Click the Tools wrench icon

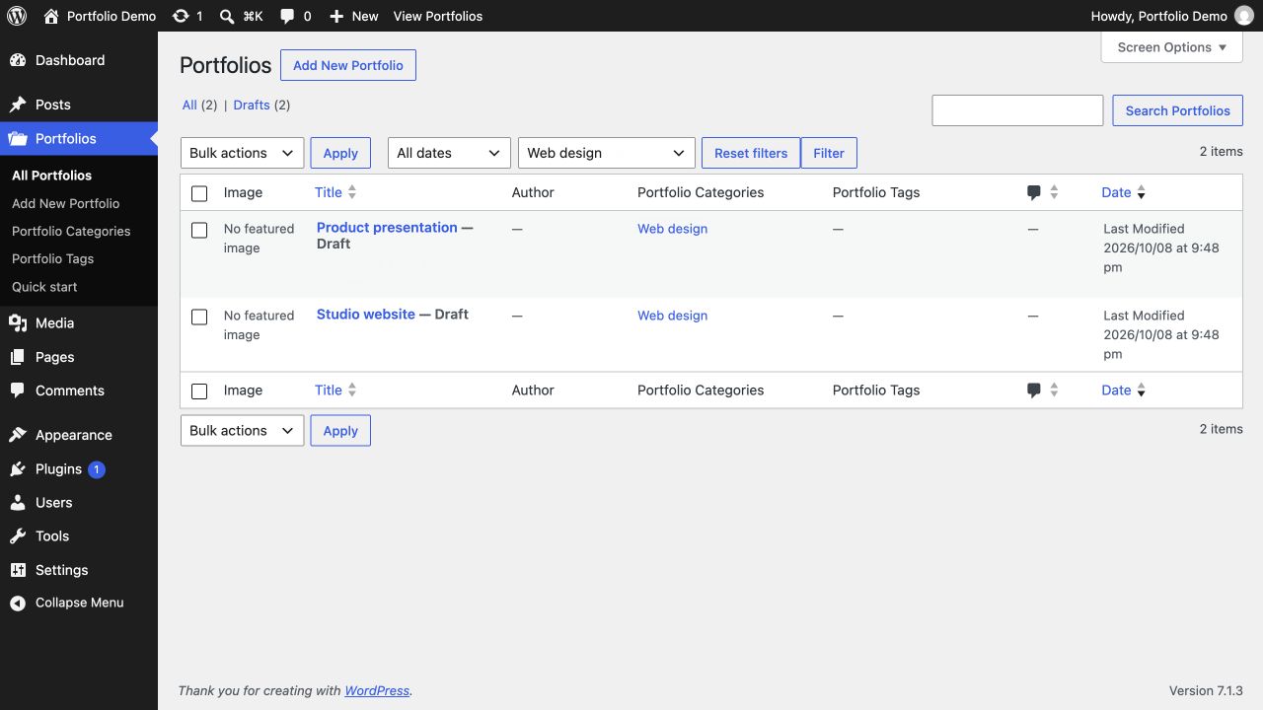[18, 536]
